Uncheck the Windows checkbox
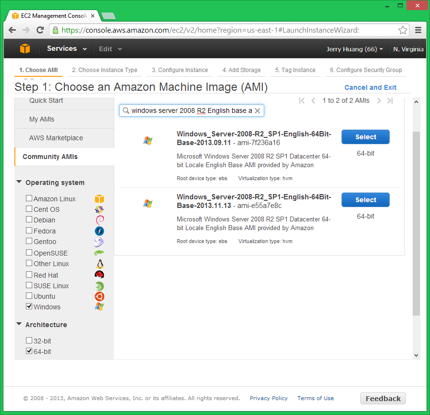430x415 pixels. 29,306
